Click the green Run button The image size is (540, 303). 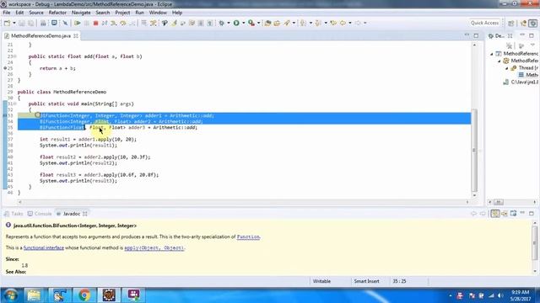tap(236, 23)
